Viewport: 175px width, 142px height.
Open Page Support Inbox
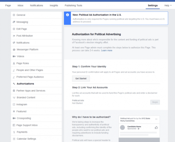pos(36,125)
